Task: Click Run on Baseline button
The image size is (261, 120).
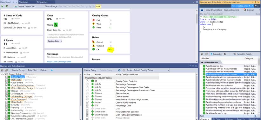Action: [x=231, y=10]
